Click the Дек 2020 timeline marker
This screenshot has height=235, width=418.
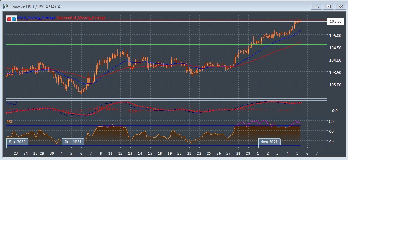17,142
